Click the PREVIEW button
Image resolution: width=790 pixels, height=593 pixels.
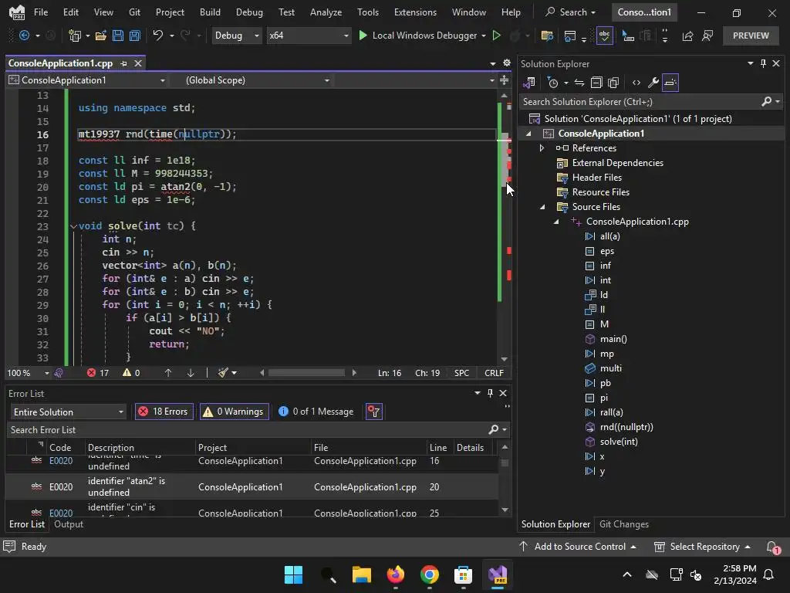click(751, 36)
